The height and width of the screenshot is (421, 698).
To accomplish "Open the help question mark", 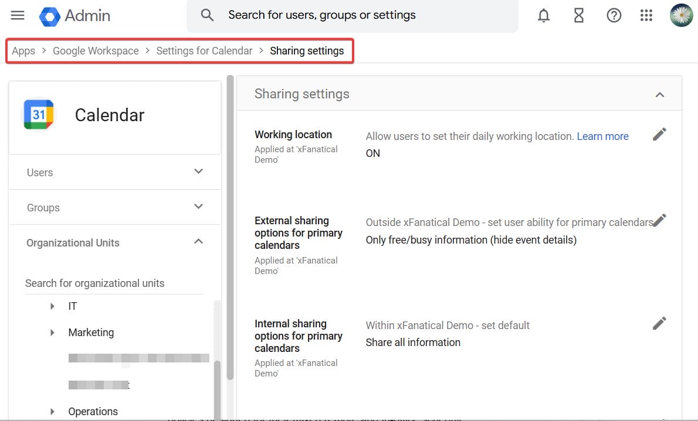I will click(x=614, y=16).
